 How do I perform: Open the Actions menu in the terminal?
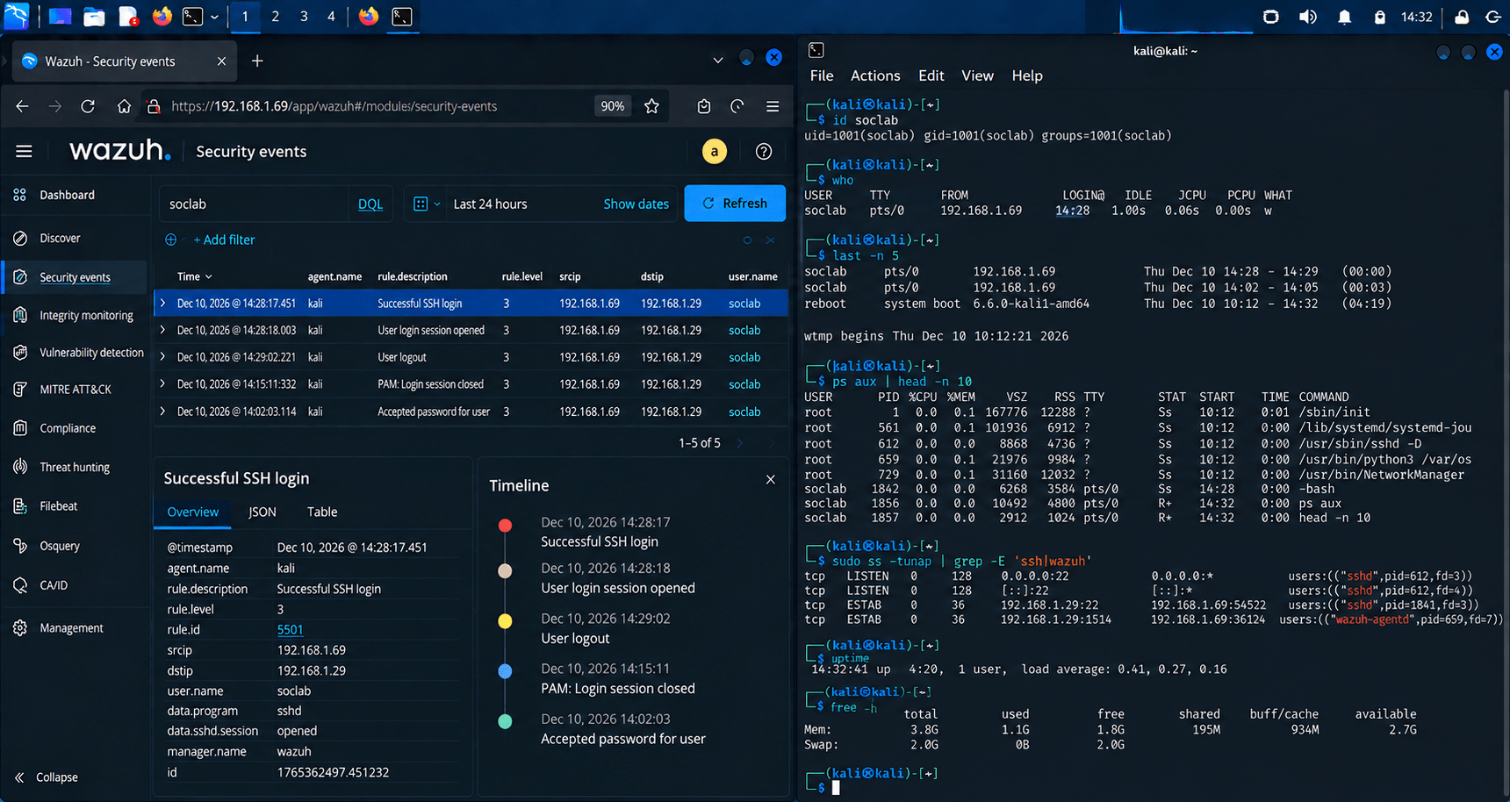point(875,75)
